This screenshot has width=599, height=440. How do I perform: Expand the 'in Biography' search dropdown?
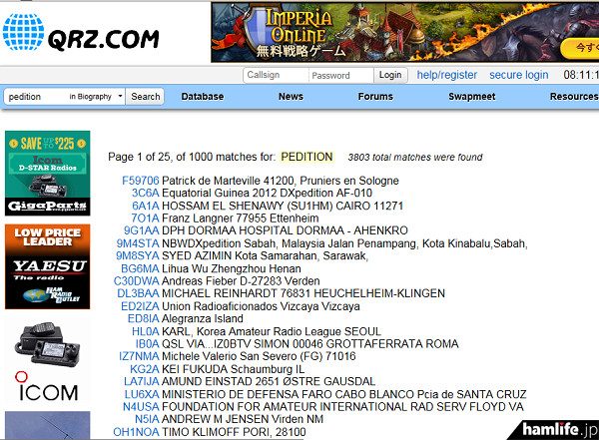tap(96, 97)
